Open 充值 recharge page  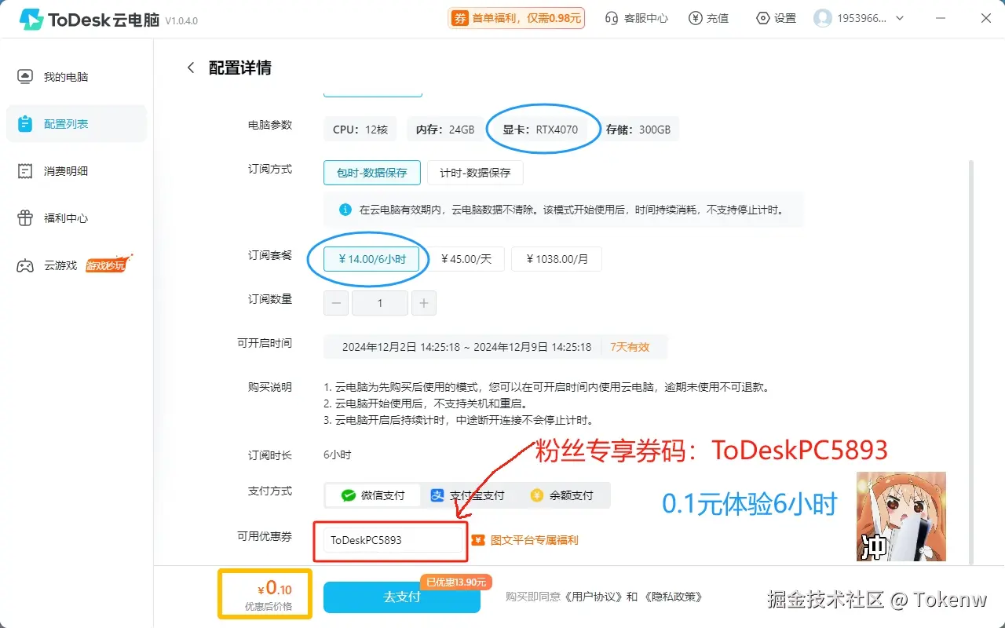pyautogui.click(x=708, y=18)
